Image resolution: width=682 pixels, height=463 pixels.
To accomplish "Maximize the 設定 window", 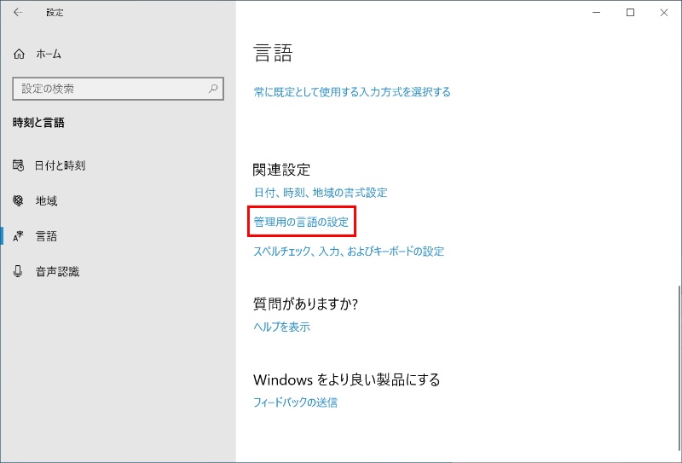I will [630, 13].
